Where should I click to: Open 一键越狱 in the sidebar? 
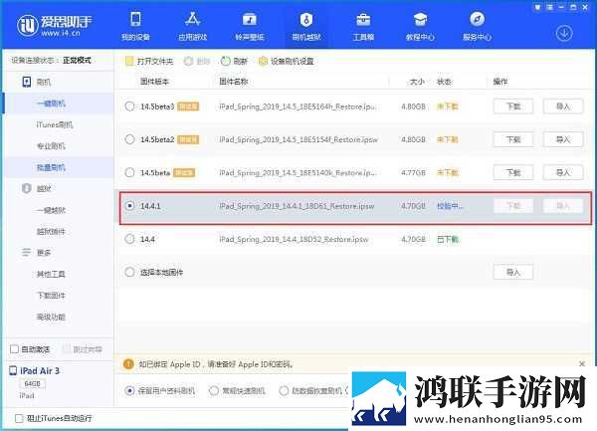coord(51,210)
